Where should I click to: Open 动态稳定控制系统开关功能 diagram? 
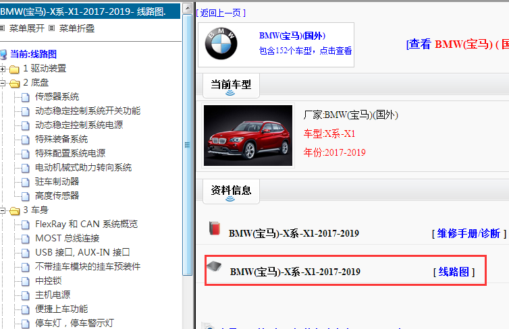pos(88,111)
